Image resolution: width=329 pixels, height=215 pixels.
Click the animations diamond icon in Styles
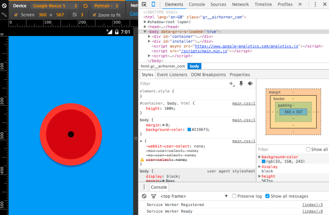pyautogui.click(x=250, y=83)
